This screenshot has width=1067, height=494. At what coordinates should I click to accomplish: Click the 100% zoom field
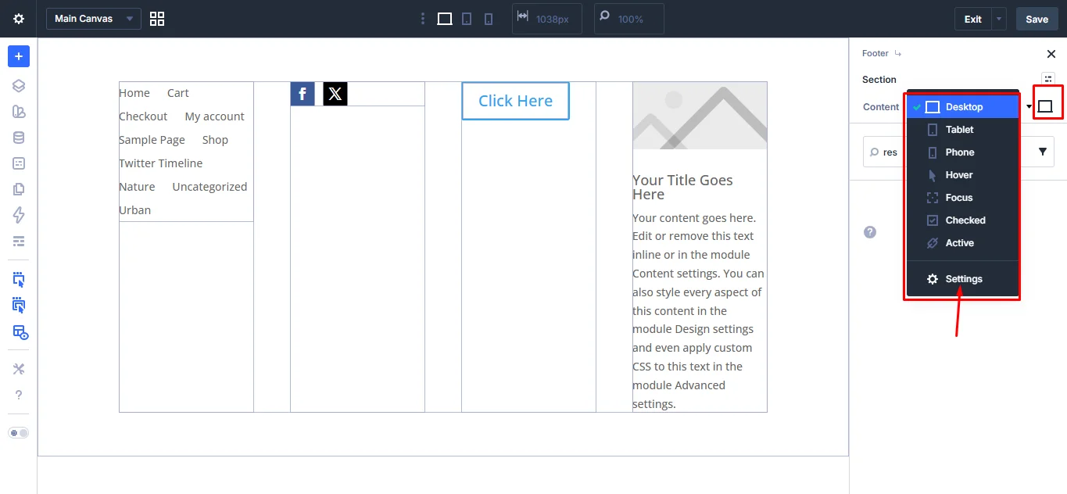(629, 19)
